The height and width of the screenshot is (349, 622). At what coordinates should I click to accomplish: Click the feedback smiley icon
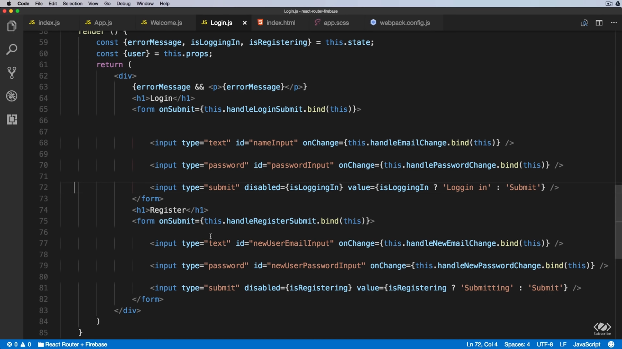612,344
